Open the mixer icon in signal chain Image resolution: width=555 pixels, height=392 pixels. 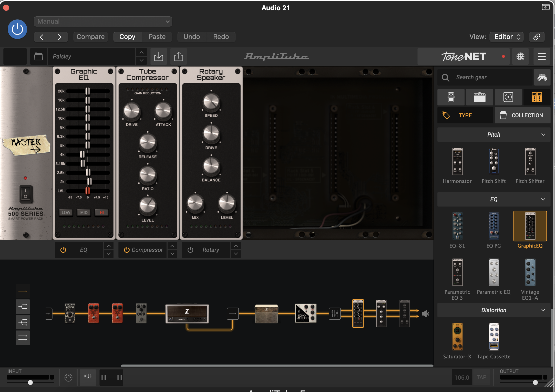point(335,313)
